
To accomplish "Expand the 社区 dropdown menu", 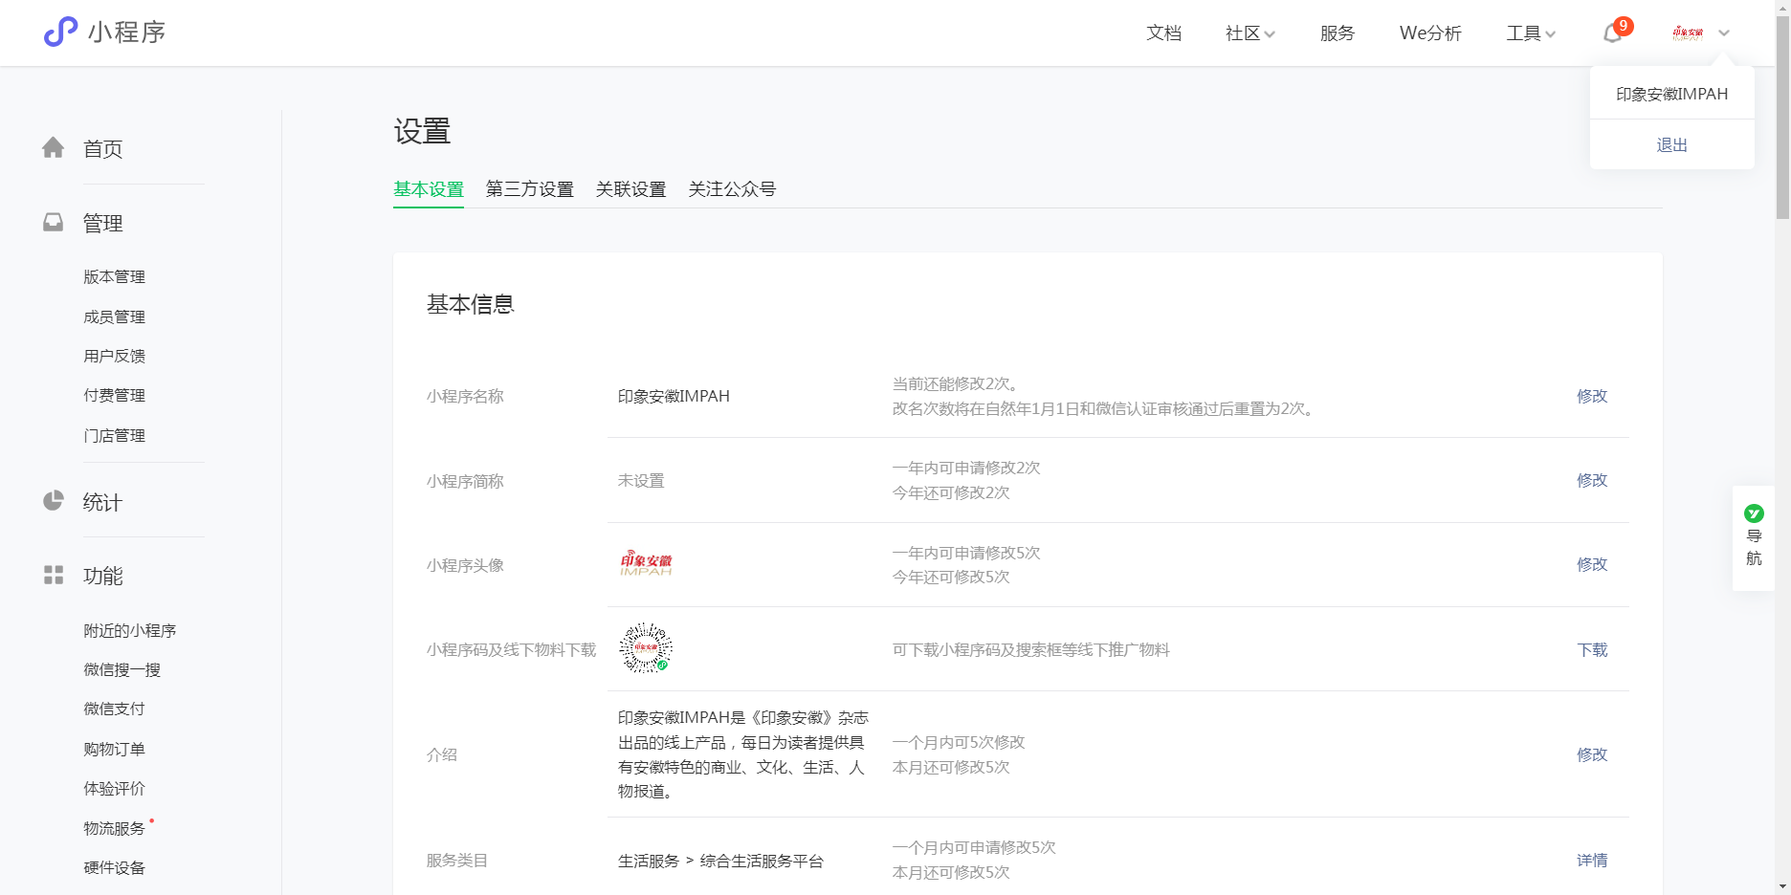I will (1250, 33).
